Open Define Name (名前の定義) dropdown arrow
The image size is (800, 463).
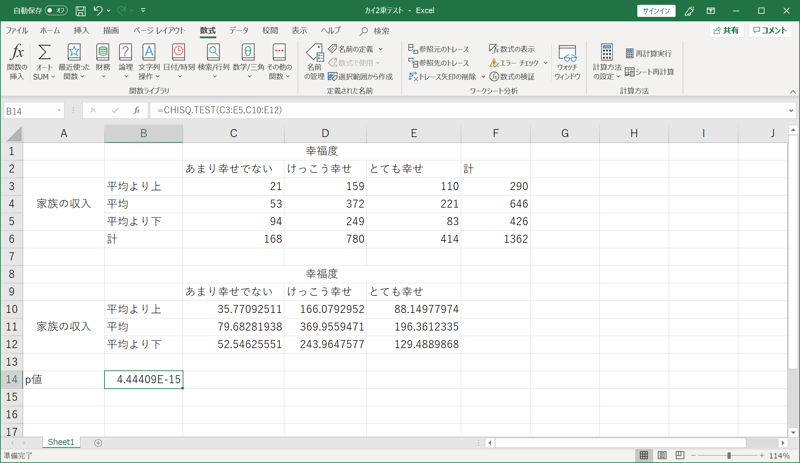[x=381, y=49]
